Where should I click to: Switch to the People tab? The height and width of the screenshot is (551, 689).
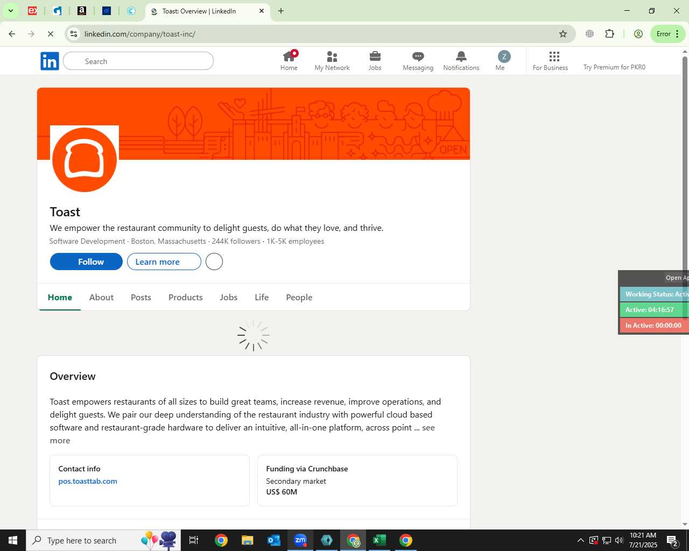(299, 298)
